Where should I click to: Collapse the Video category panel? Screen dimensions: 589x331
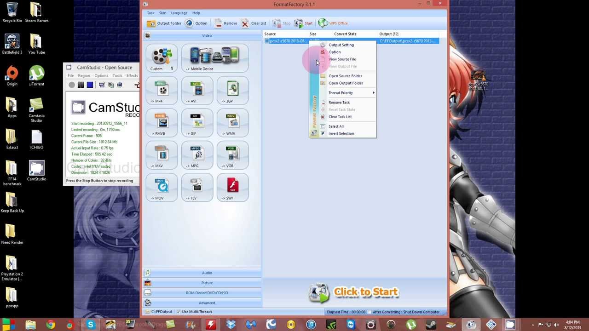click(x=203, y=35)
